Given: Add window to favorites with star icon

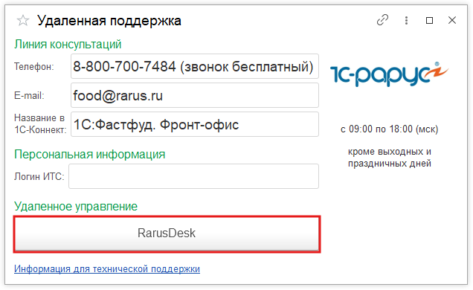Looking at the screenshot, I should 23,21.
